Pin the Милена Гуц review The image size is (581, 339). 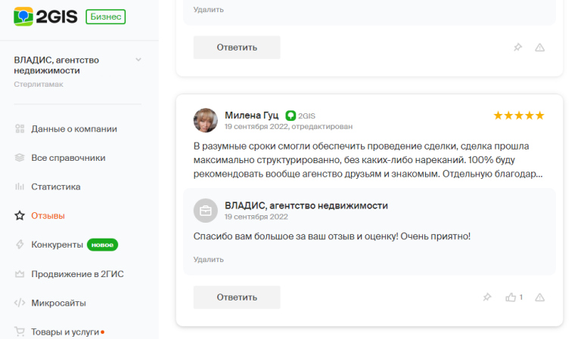[x=487, y=297]
